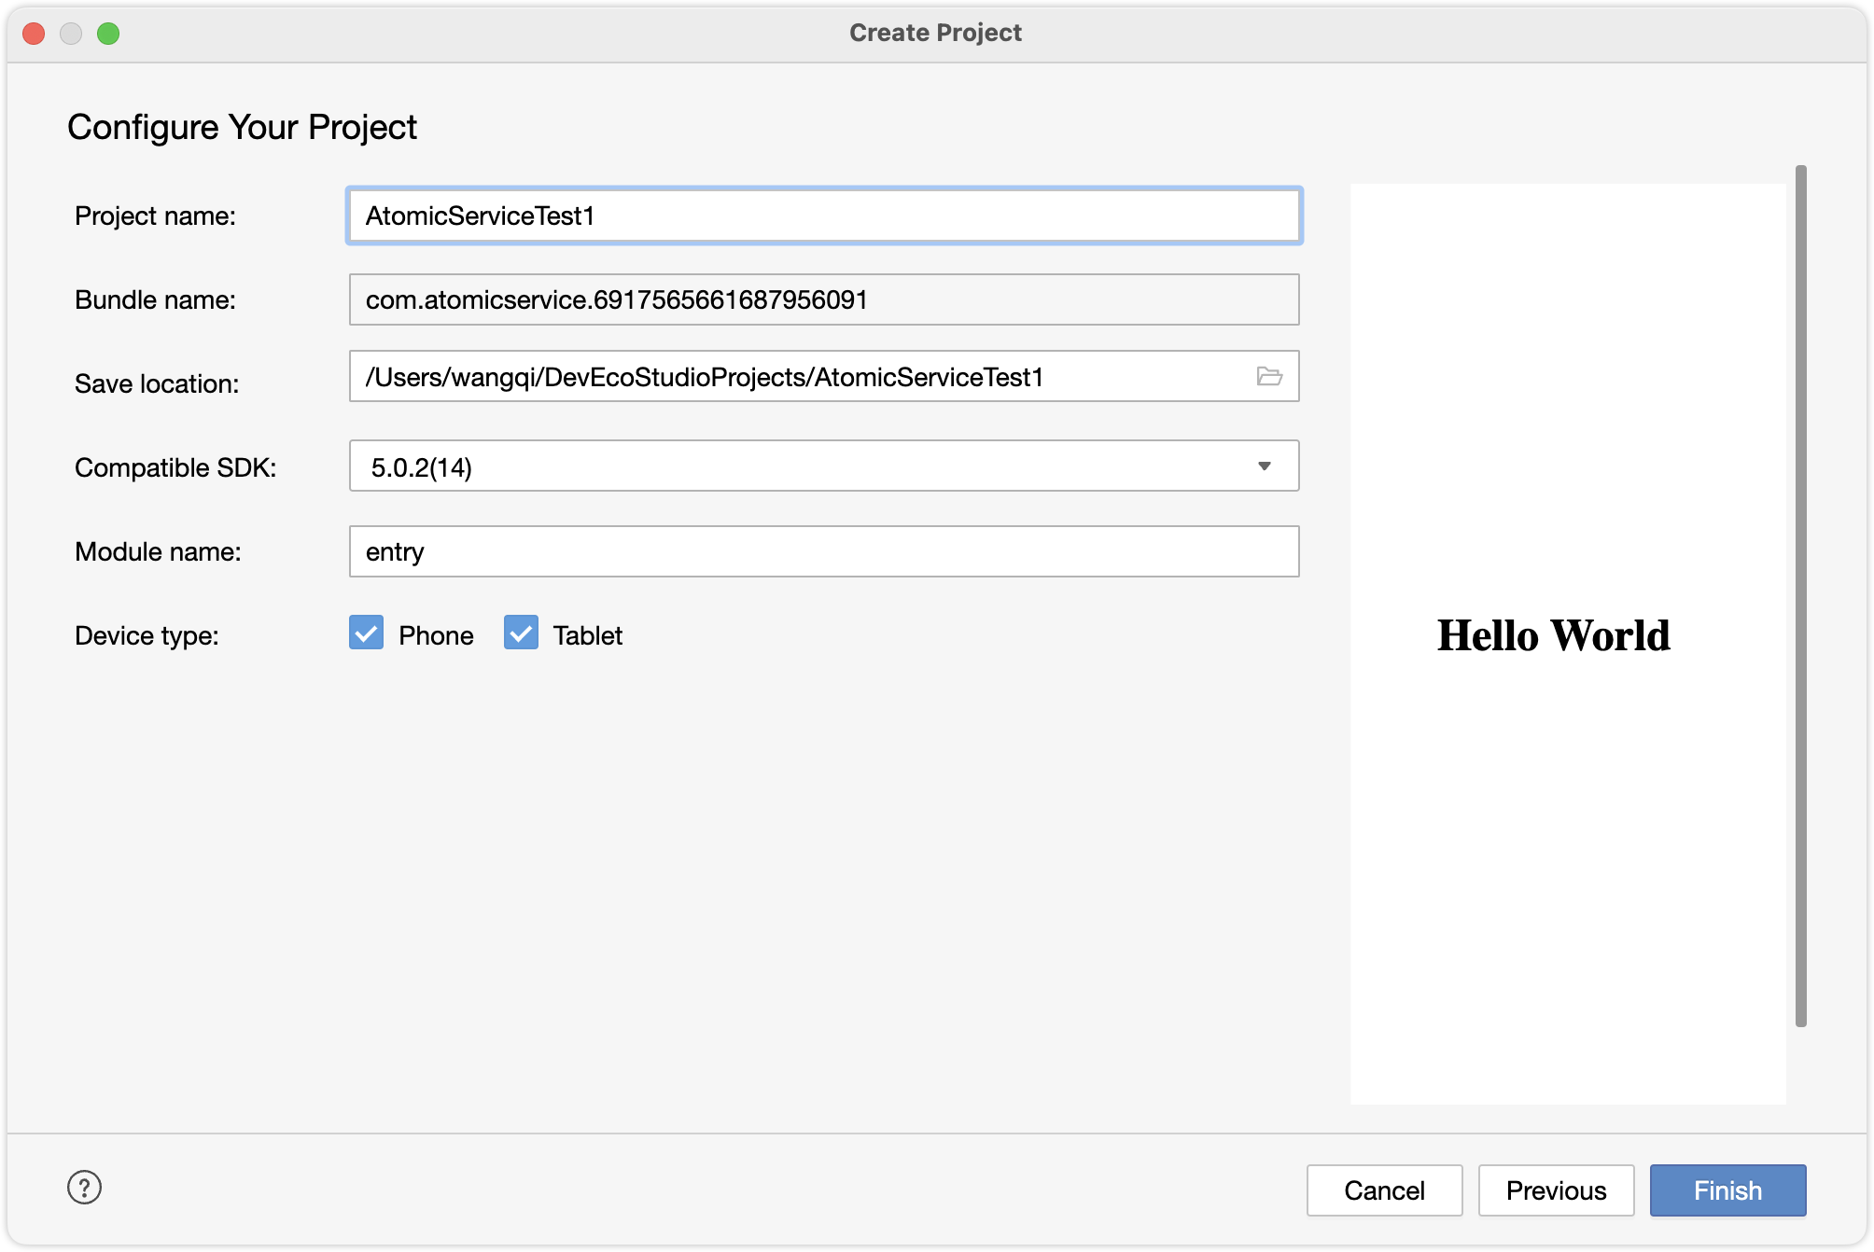Click the browse folder icon in Save location
Image resolution: width=1874 pixels, height=1252 pixels.
click(x=1269, y=376)
